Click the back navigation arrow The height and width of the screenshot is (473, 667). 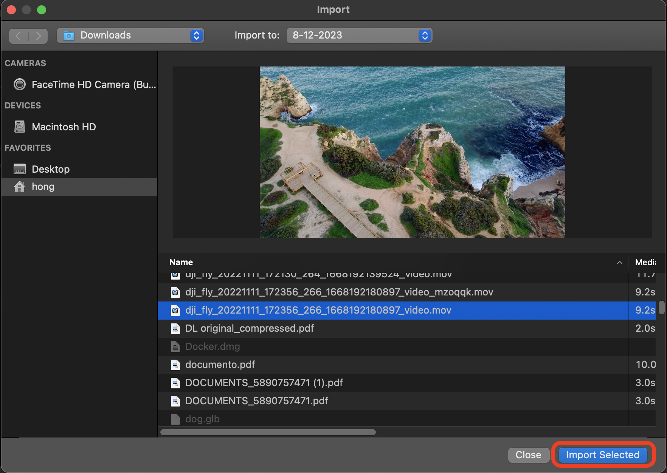[18, 36]
